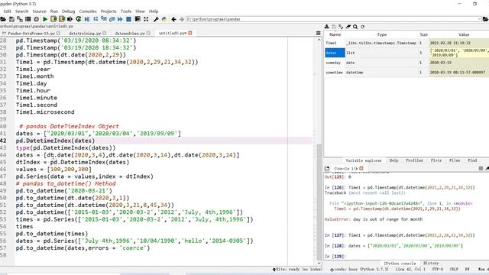Stop debugging with the blue square icon
The height and width of the screenshot is (275, 489).
[x=128, y=19]
